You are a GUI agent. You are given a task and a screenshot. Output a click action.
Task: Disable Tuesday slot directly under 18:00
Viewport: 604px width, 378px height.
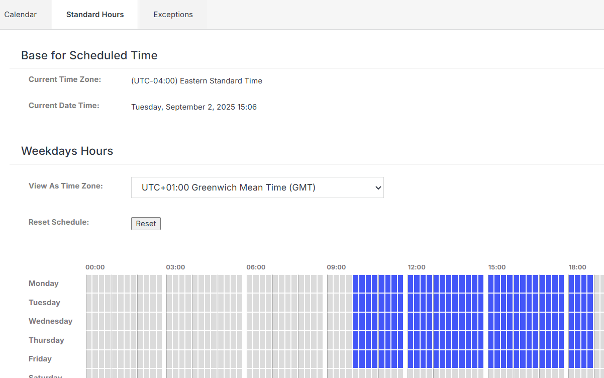click(571, 303)
